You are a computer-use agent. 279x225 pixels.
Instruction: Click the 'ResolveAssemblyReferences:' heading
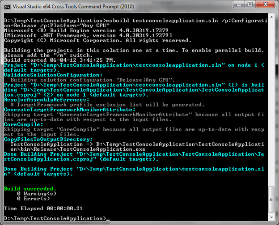pos(46,99)
